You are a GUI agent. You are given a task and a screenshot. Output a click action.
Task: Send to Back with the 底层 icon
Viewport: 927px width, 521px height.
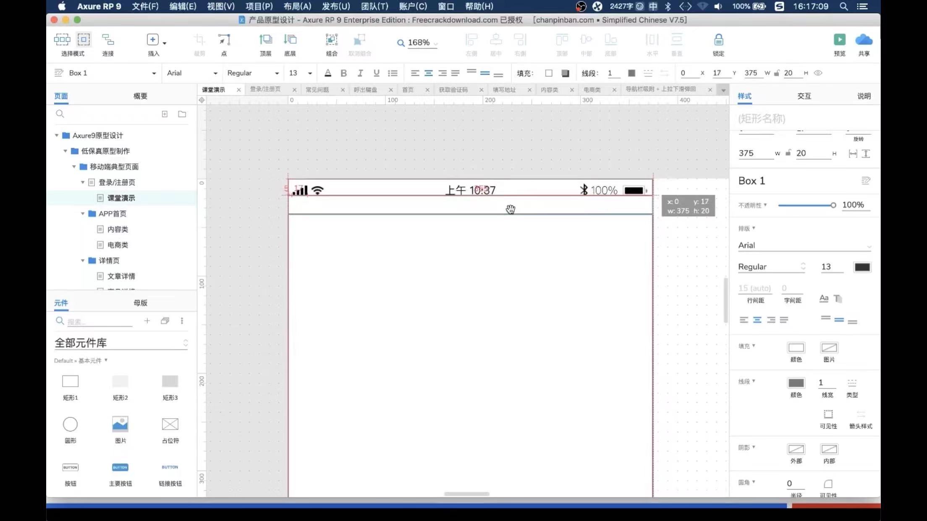290,40
